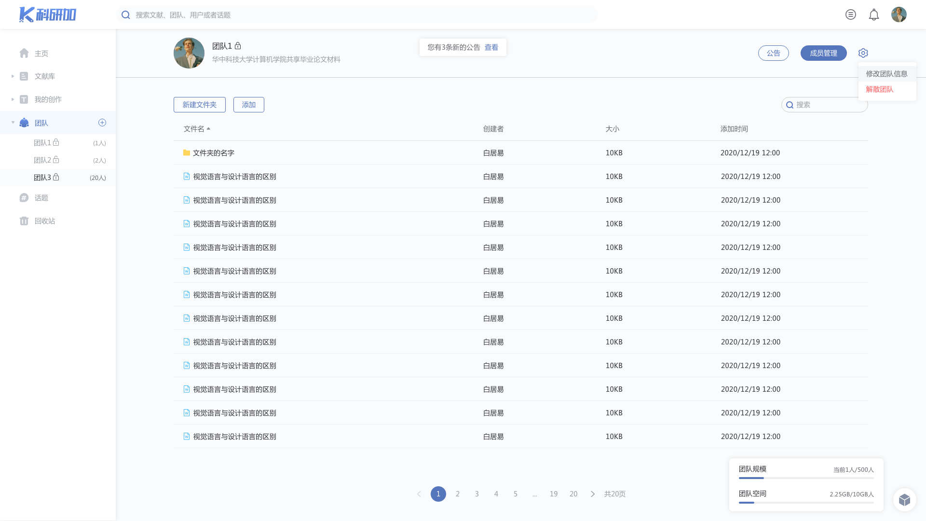Click the 公告 button
926x521 pixels.
[x=774, y=53]
